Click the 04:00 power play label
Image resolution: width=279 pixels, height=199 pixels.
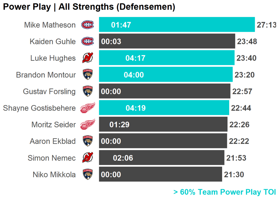click(134, 75)
